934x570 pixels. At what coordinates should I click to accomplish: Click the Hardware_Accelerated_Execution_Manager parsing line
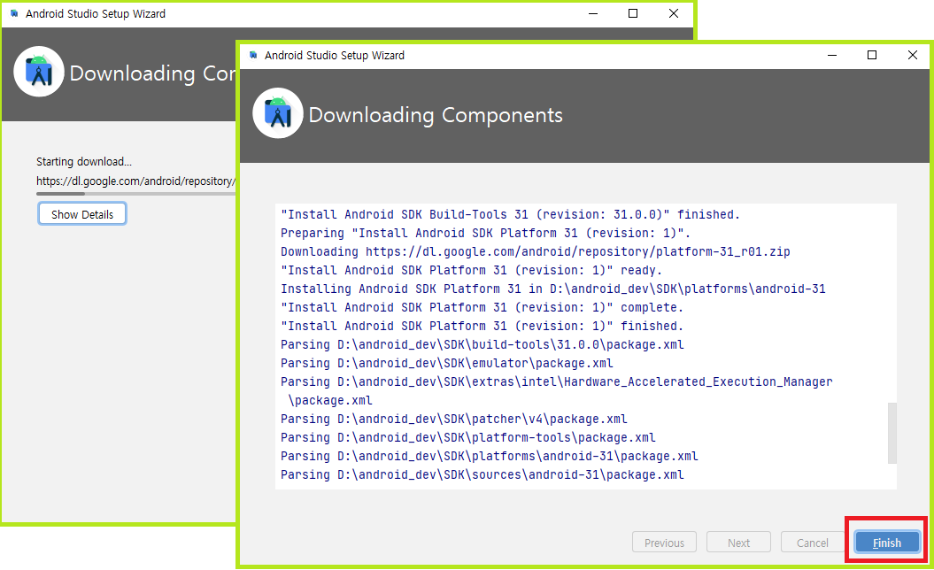tap(556, 390)
